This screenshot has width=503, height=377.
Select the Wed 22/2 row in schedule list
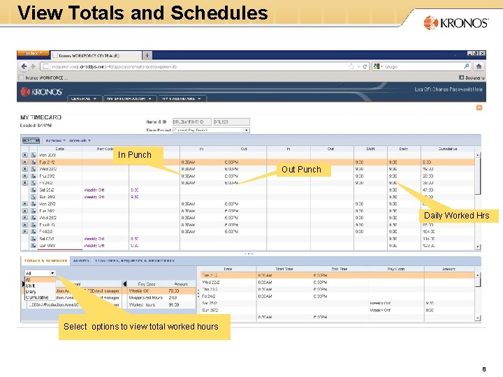coord(337,283)
